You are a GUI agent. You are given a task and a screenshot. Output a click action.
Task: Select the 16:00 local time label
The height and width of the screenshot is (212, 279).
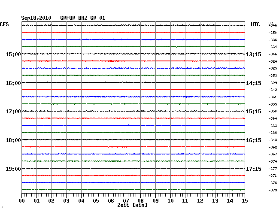pyautogui.click(x=13, y=83)
